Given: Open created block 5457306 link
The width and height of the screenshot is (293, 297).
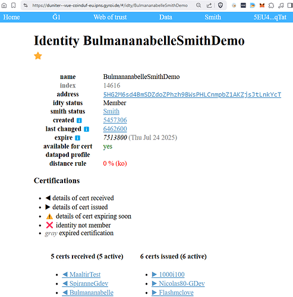Looking at the screenshot, I should point(115,120).
